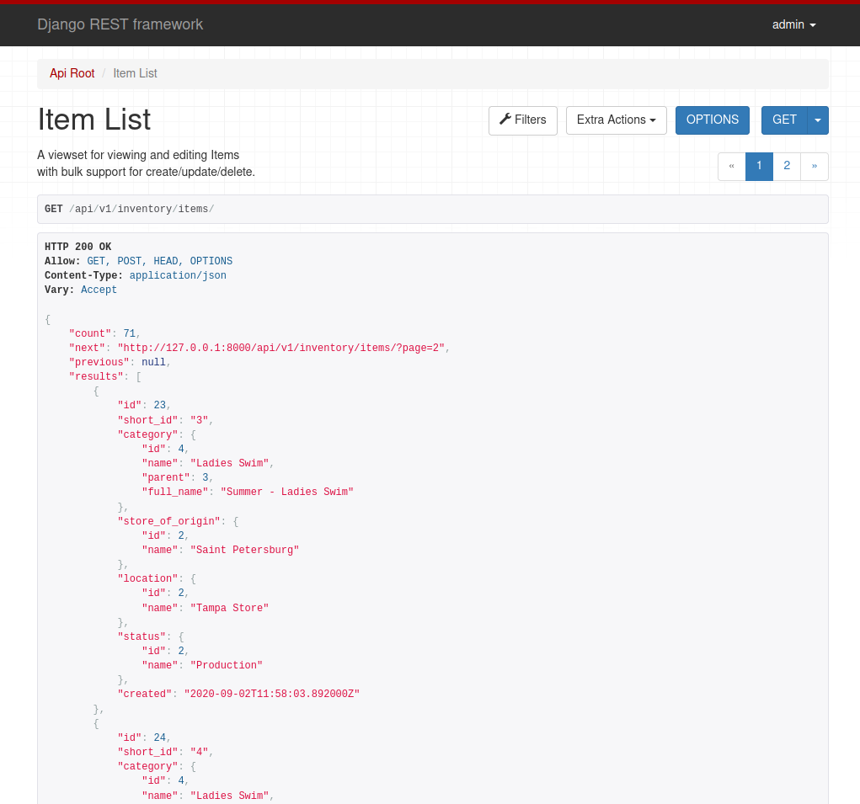
Task: Follow the next page URL in JSON
Action: (x=280, y=348)
